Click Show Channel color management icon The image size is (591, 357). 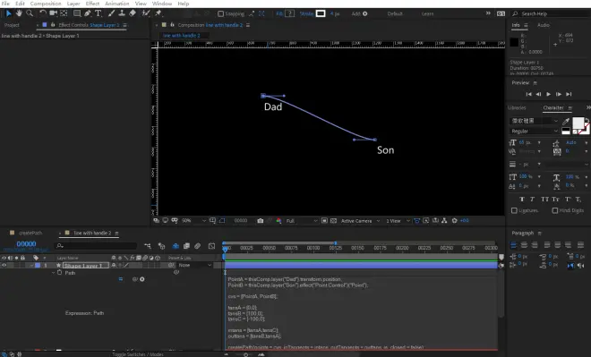(x=278, y=221)
